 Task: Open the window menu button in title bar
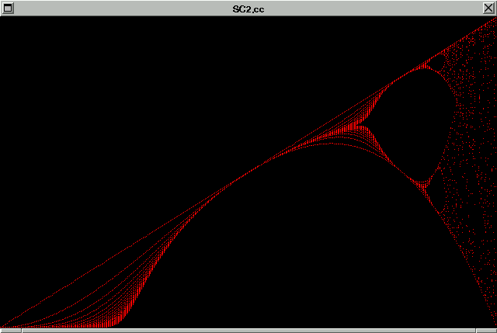[x=8, y=8]
